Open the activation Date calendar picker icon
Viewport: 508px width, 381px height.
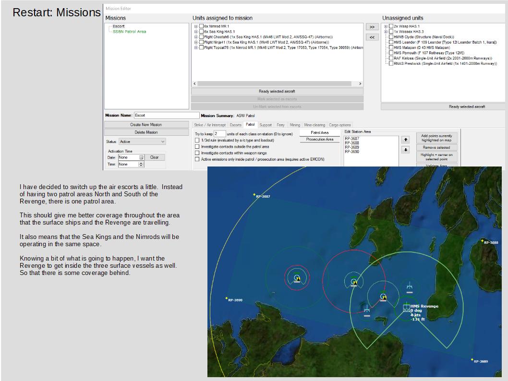(x=141, y=157)
